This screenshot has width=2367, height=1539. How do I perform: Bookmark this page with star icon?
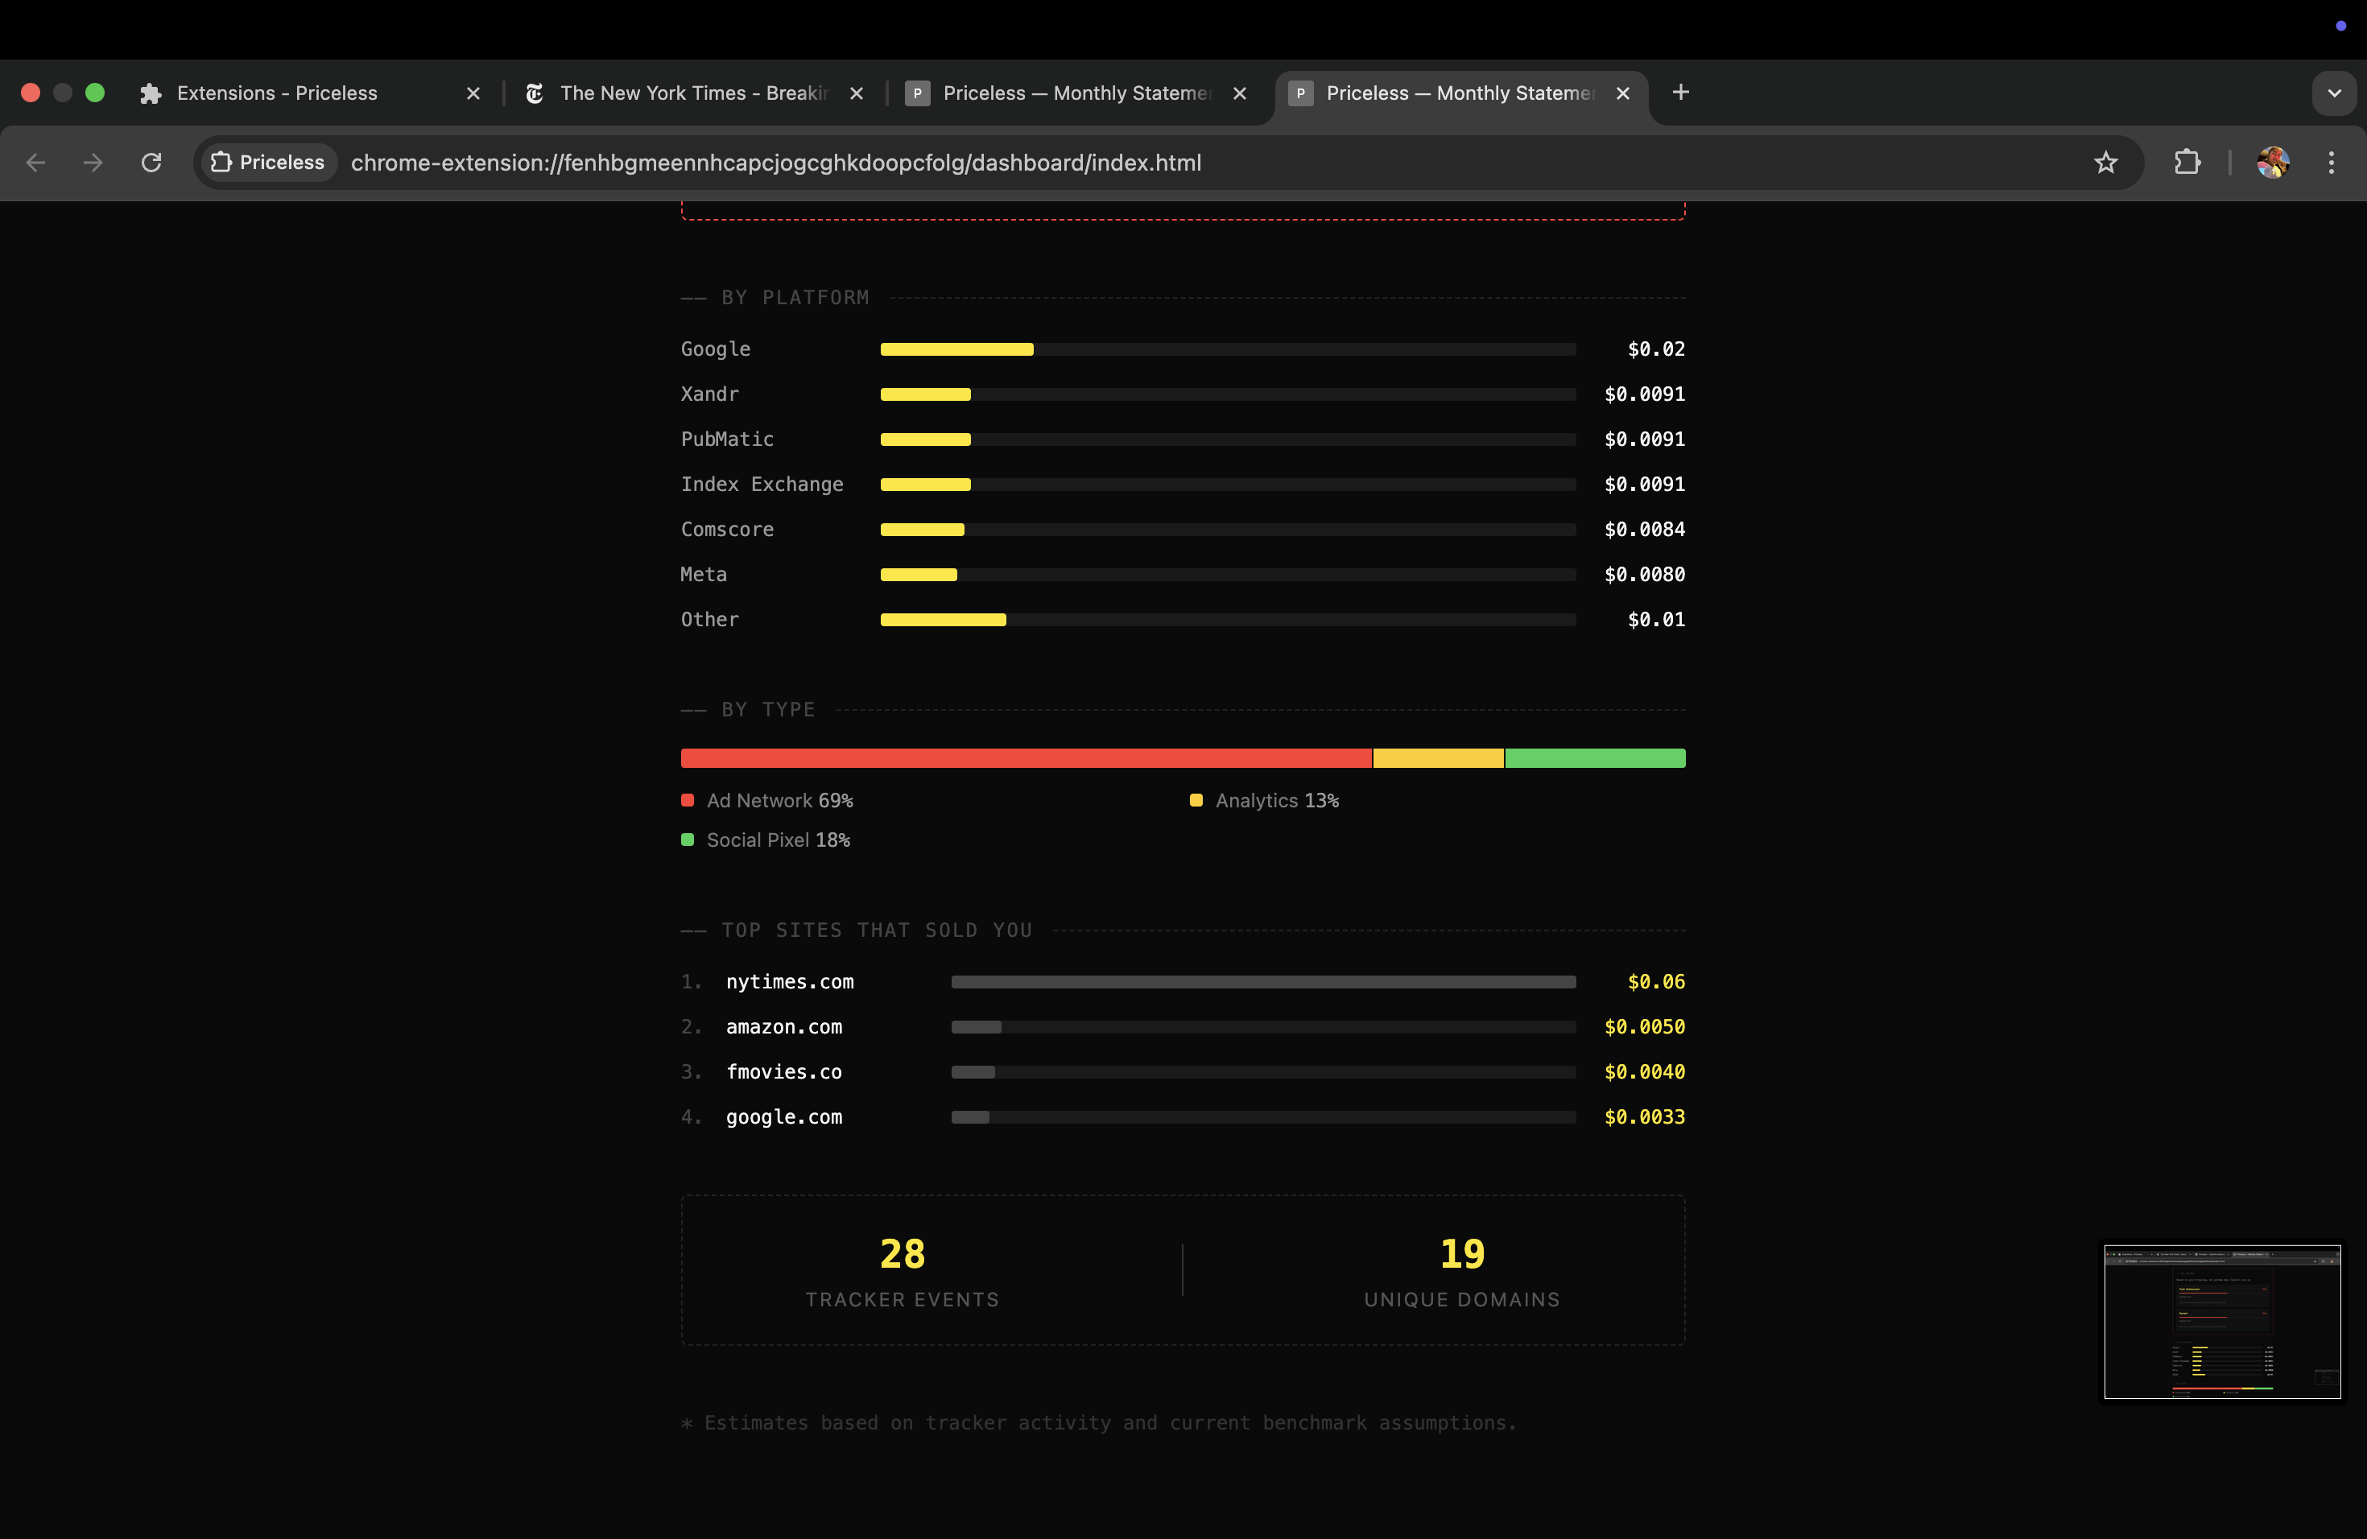pyautogui.click(x=2105, y=162)
